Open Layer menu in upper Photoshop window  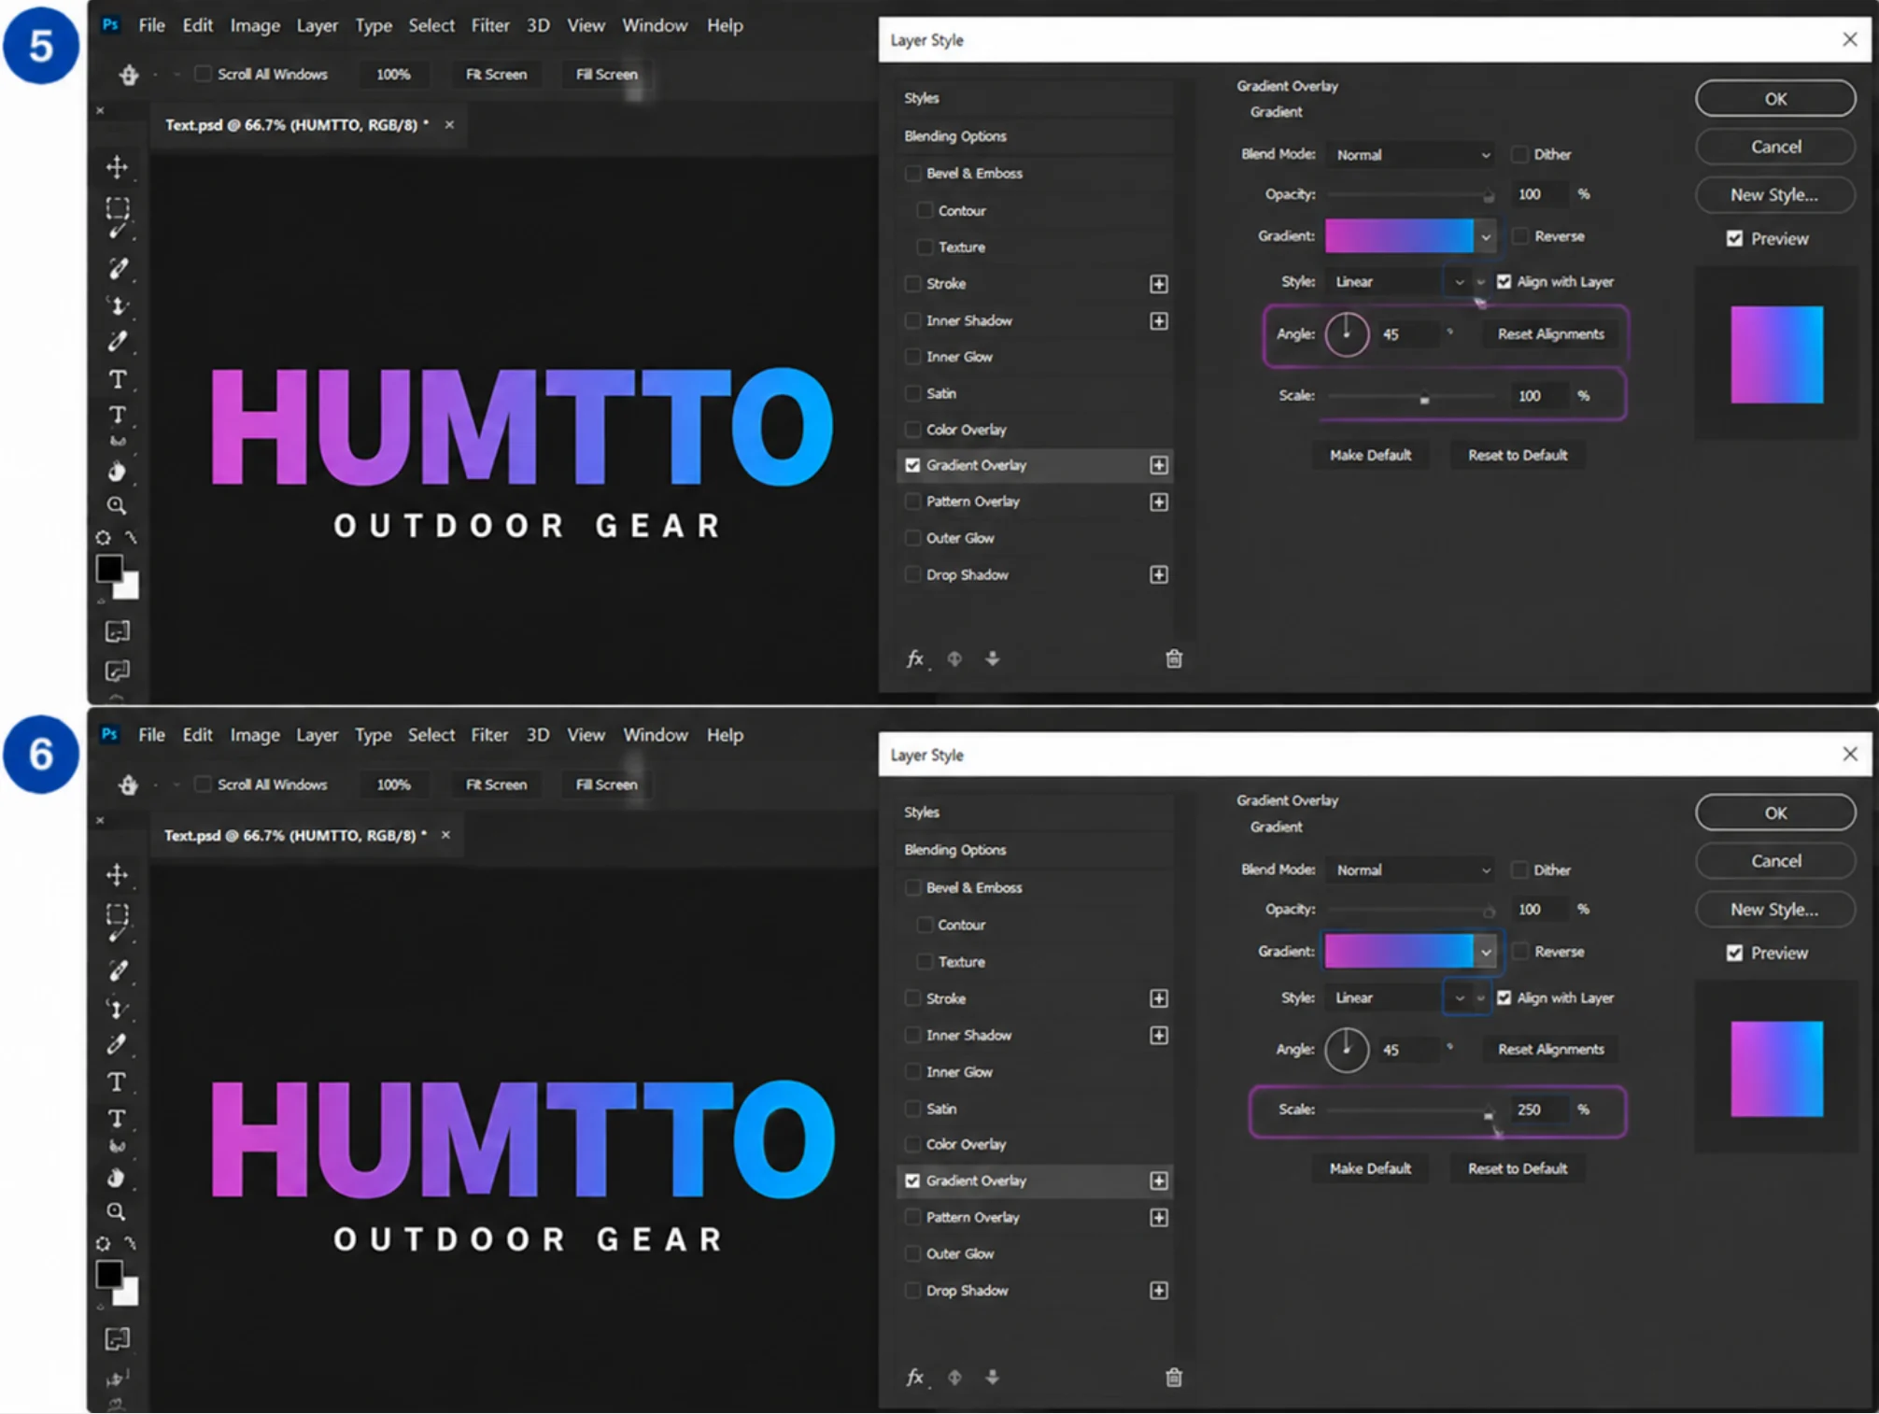pos(317,25)
